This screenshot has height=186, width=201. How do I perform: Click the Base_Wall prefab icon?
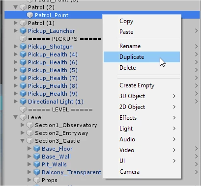(37, 157)
